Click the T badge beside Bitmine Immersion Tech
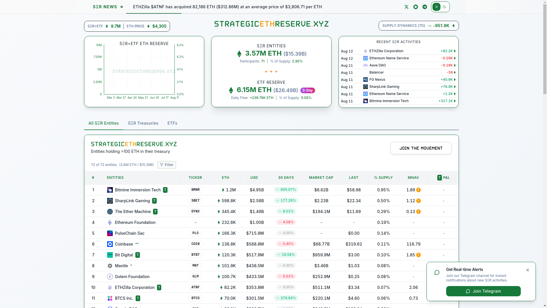The width and height of the screenshot is (547, 308). click(x=165, y=190)
